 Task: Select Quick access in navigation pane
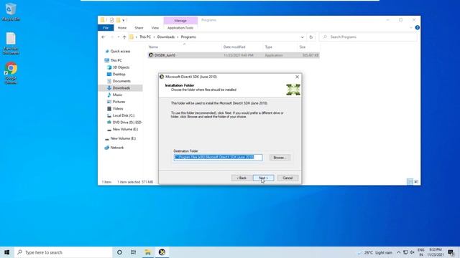tap(120, 51)
